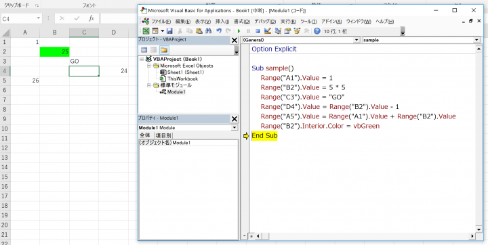Select green-filled cell B2
This screenshot has width=488, height=245.
(x=54, y=51)
